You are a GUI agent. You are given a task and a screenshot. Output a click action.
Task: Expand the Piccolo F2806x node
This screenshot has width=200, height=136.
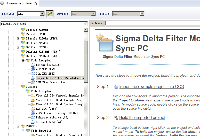[x=18, y=34]
